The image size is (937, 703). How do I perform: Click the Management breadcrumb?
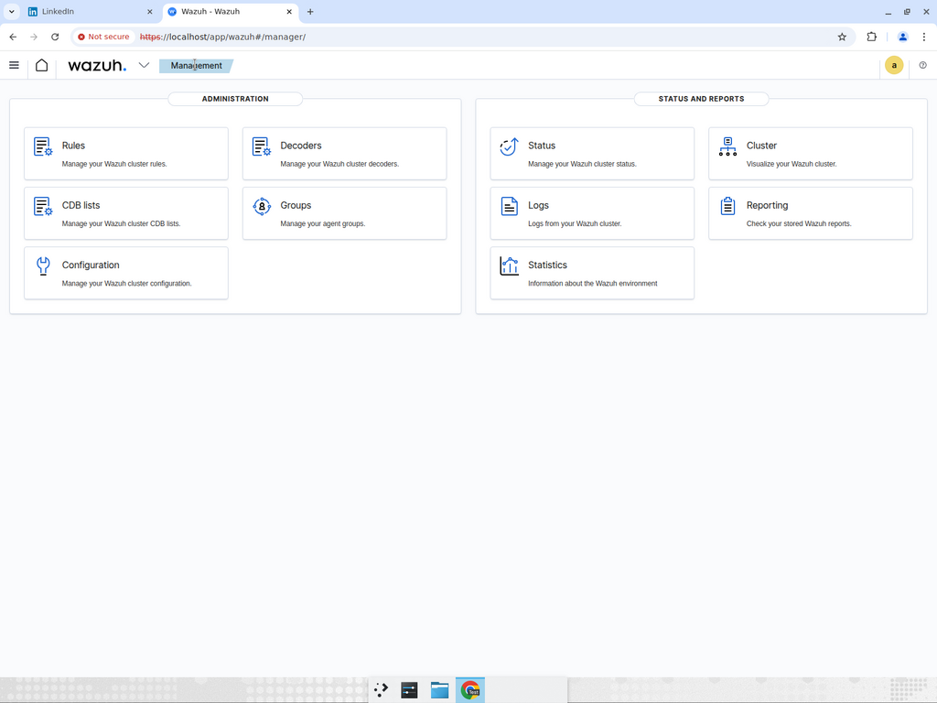(x=196, y=66)
